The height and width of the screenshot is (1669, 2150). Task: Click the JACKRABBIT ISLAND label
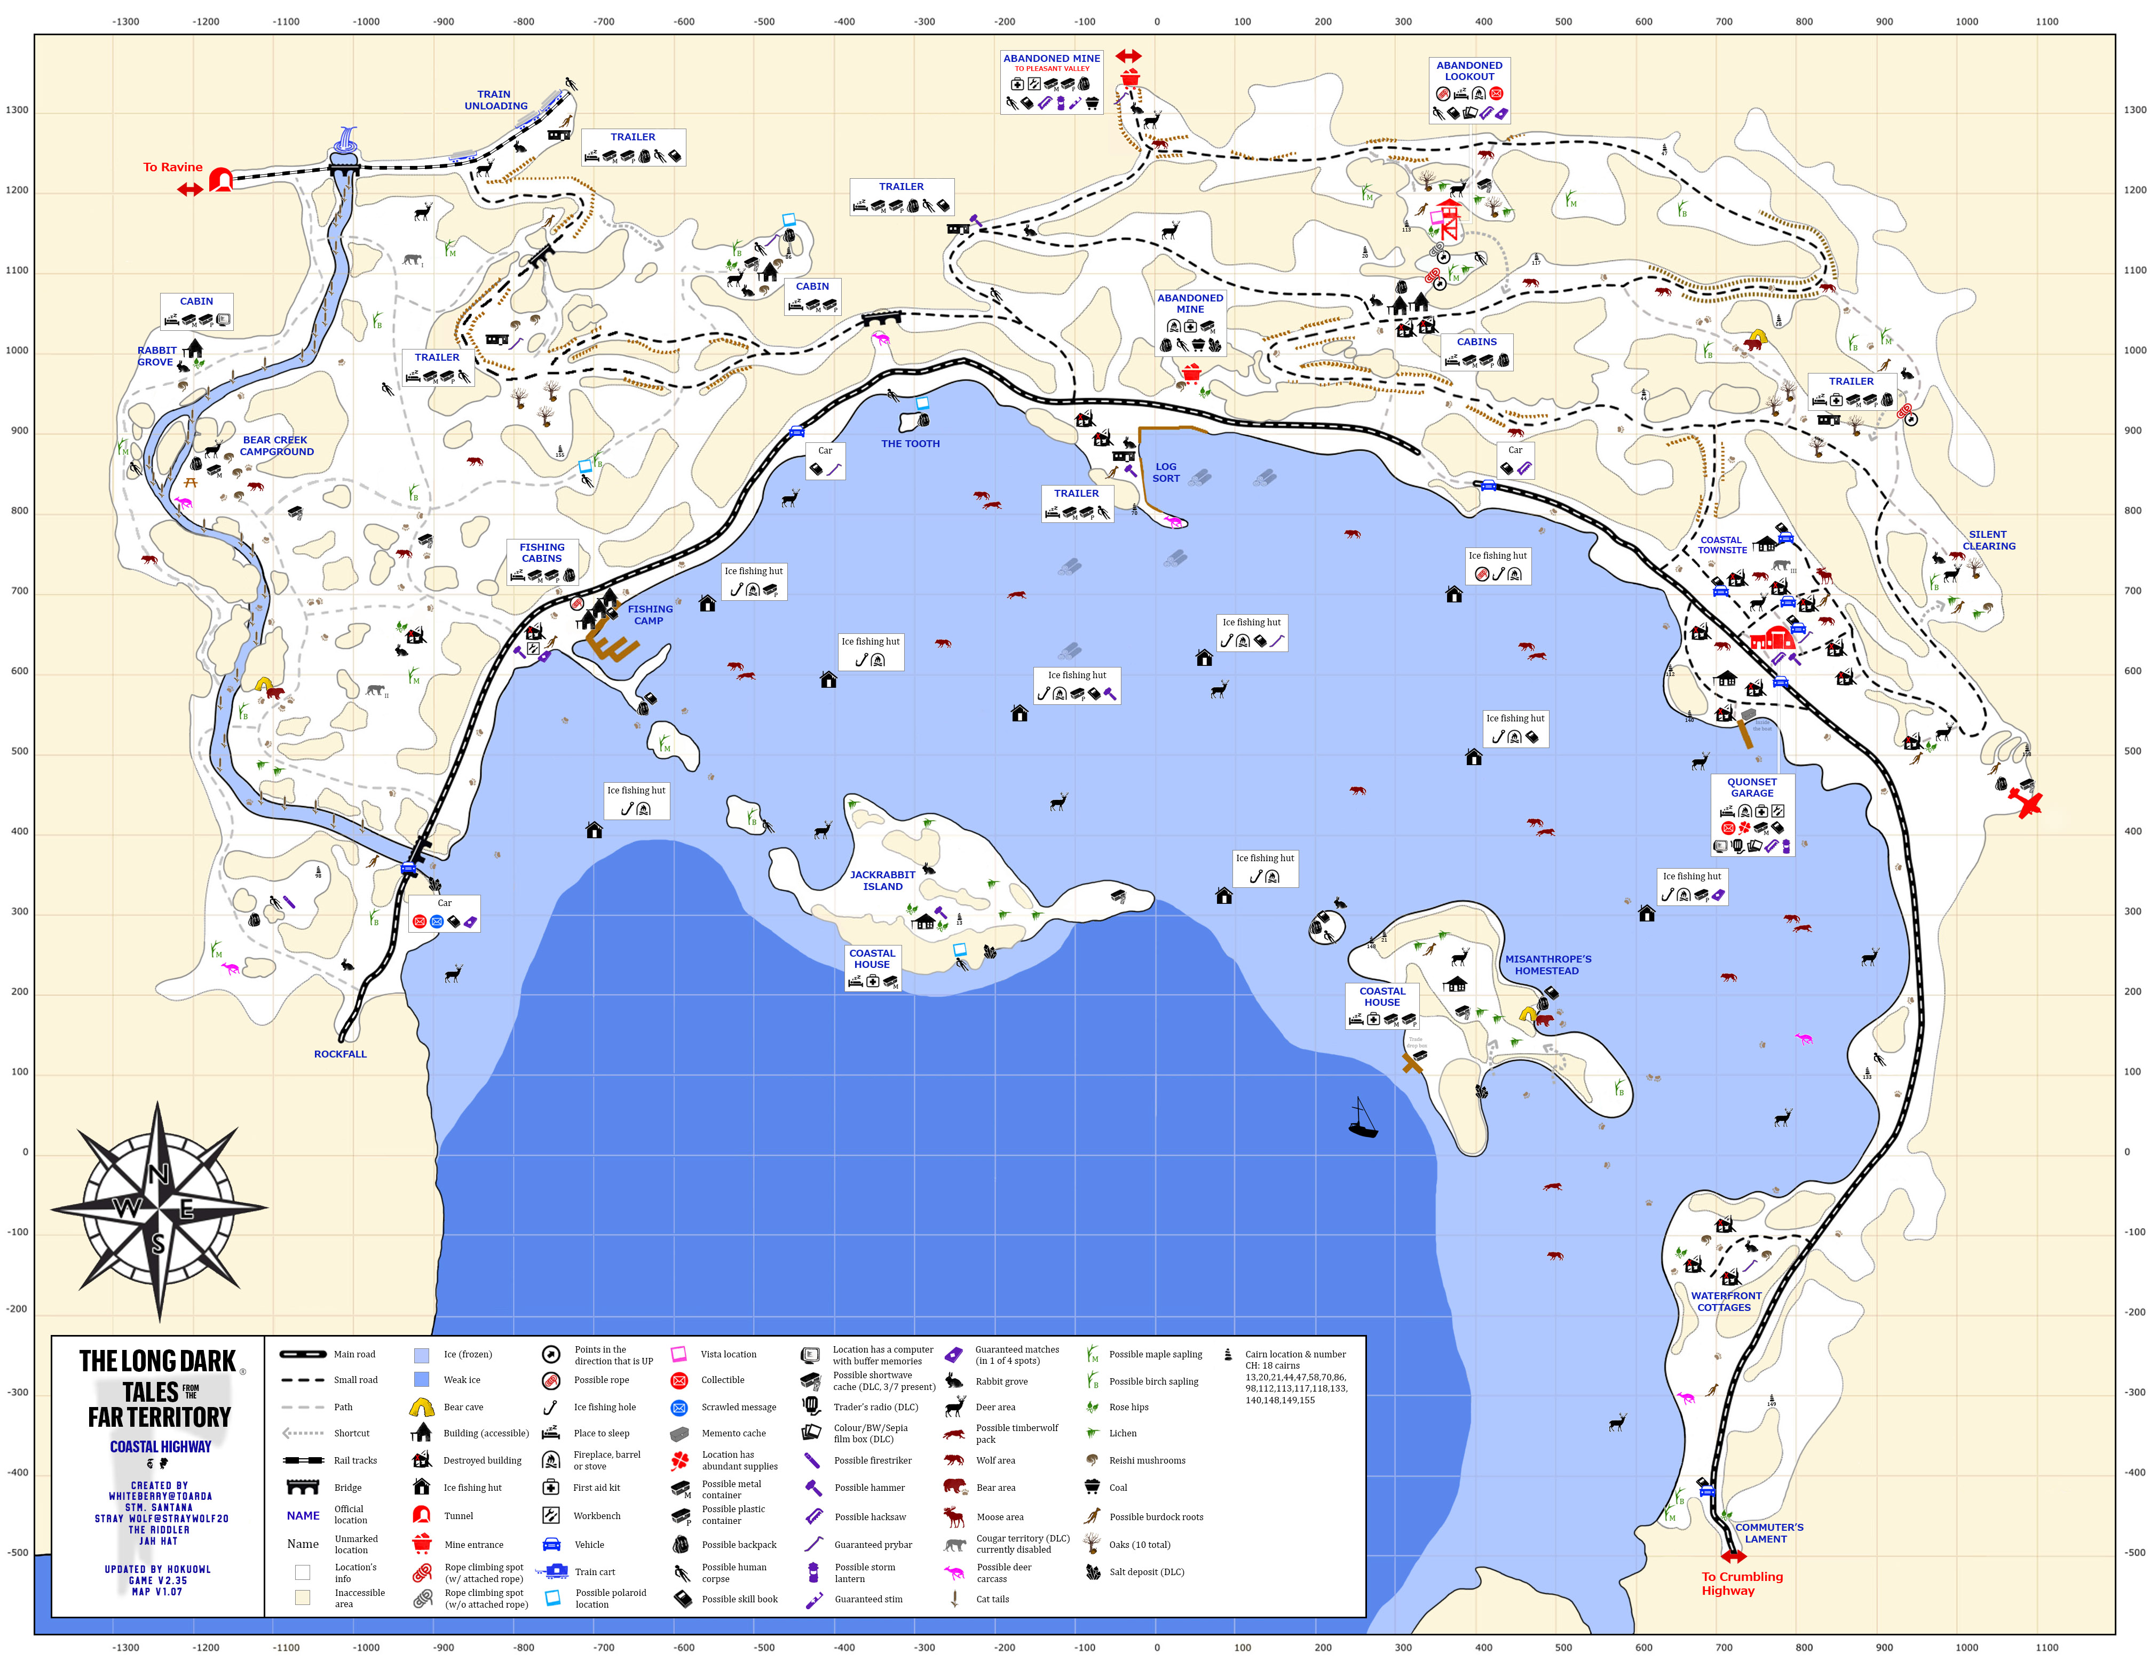tap(882, 880)
